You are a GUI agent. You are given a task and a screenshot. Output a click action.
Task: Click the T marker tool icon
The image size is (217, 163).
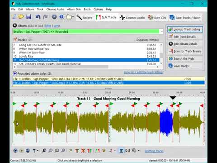pyautogui.click(x=34, y=151)
